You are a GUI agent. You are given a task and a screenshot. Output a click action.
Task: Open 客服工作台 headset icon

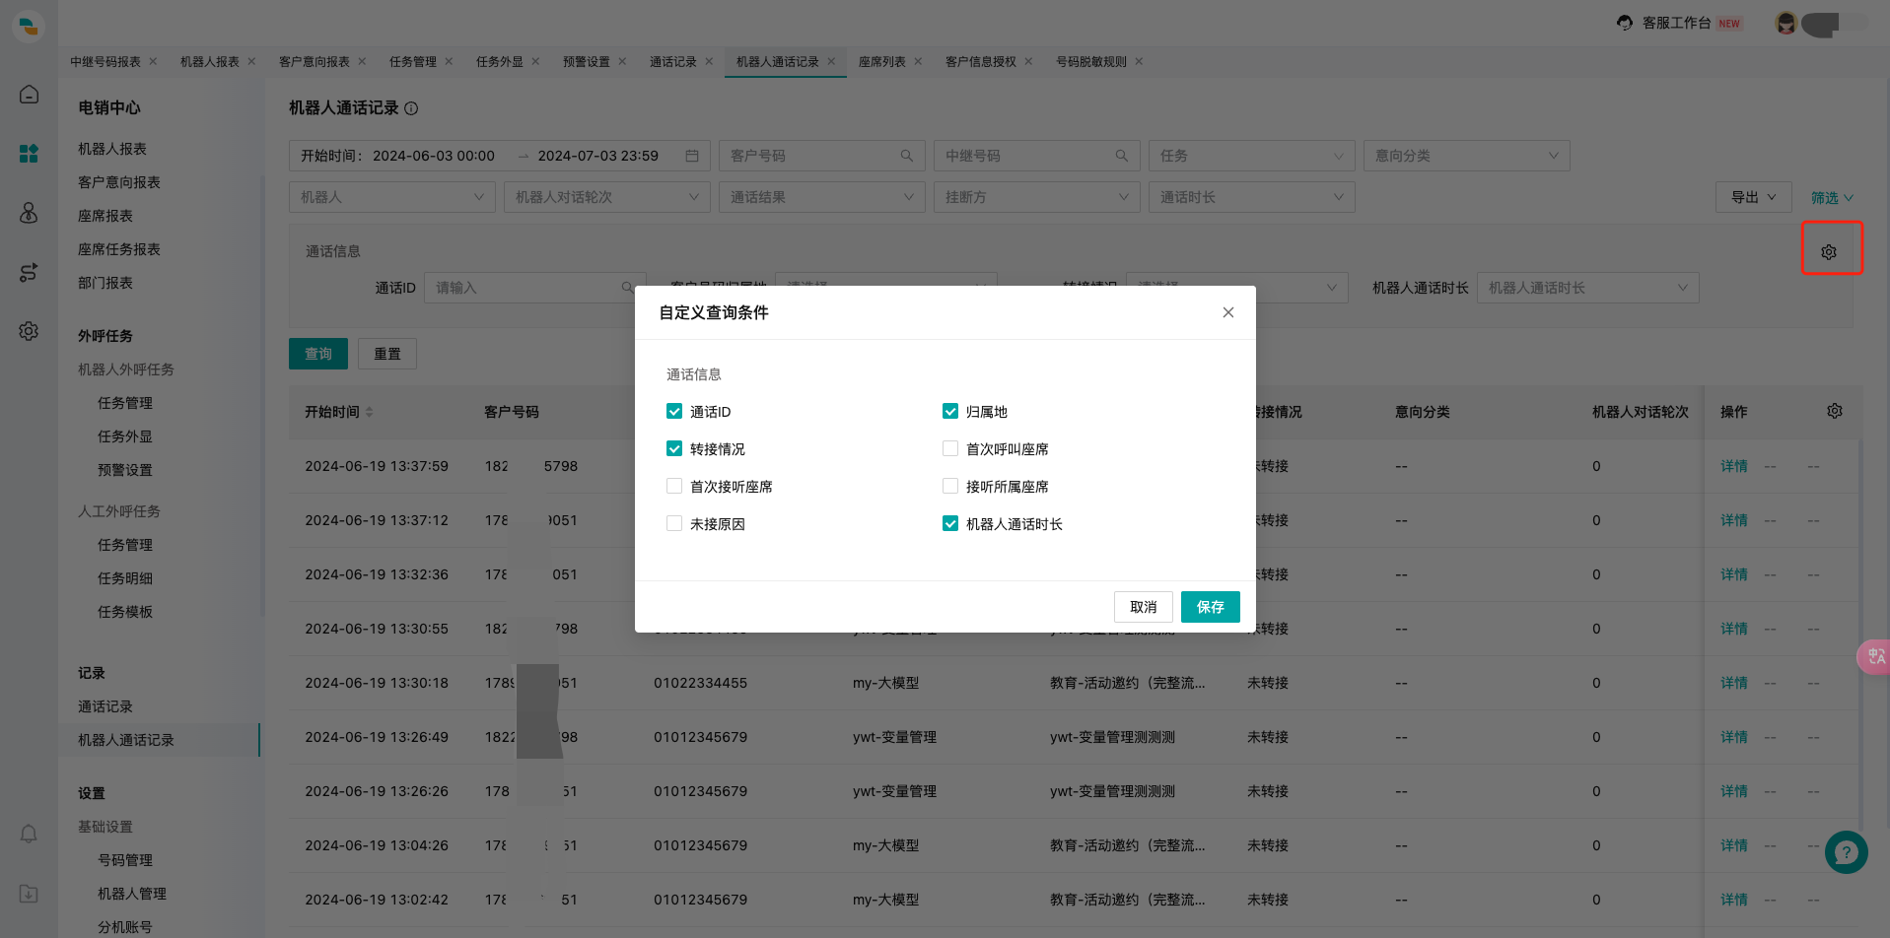click(1625, 23)
